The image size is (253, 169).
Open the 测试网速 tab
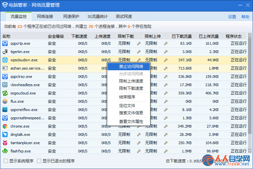click(124, 16)
